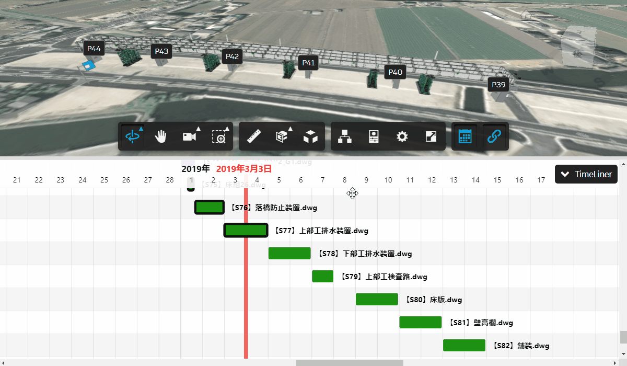Click the Explode model icon

(x=311, y=137)
